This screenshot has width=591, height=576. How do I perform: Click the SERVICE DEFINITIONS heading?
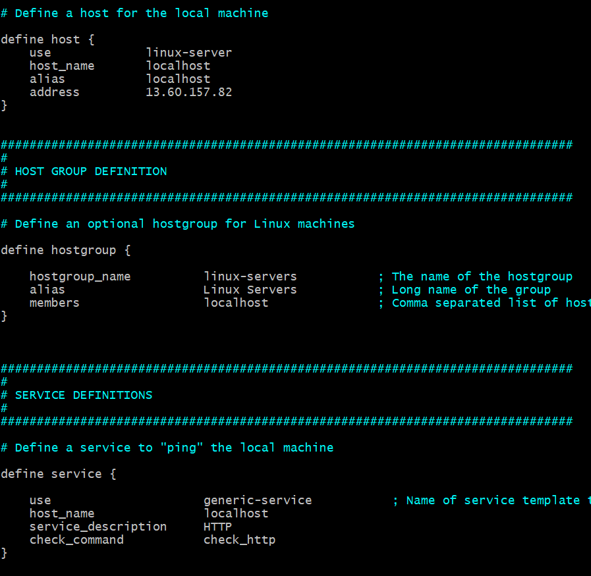pos(83,395)
